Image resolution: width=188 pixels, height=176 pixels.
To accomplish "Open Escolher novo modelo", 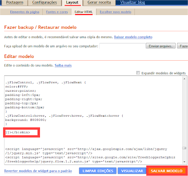I will [116, 12].
